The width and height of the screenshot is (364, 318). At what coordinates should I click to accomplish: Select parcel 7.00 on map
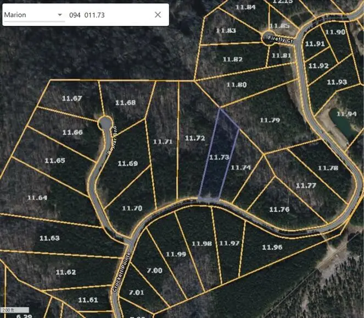pos(155,271)
